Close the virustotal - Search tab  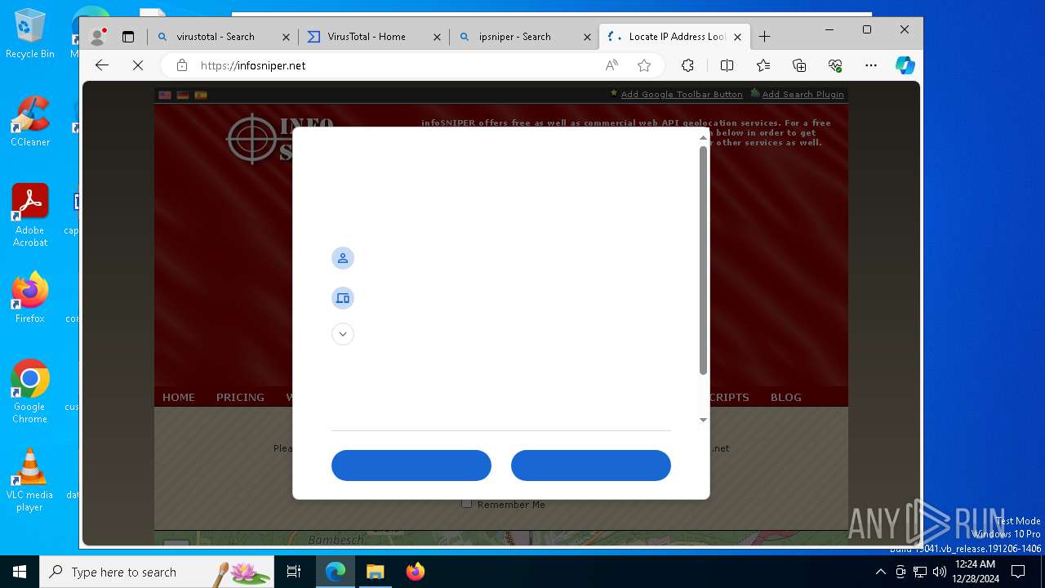(286, 37)
